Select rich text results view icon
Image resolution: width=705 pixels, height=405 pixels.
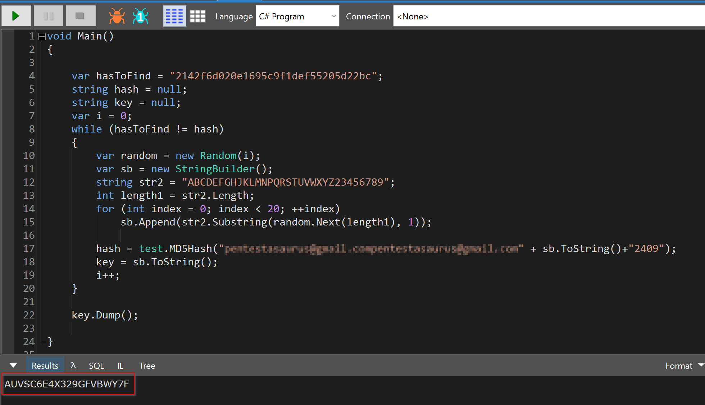tap(174, 16)
